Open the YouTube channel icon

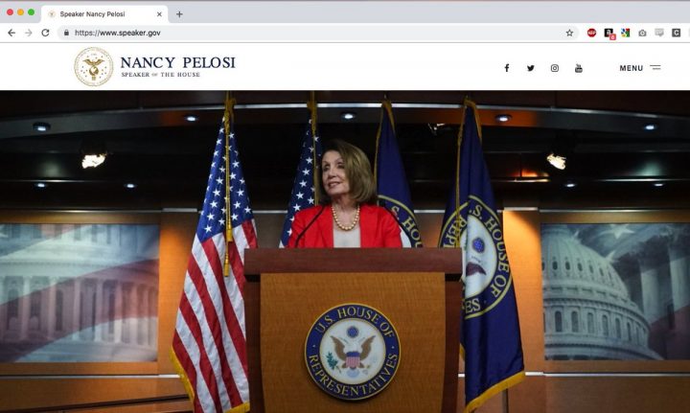click(x=579, y=68)
